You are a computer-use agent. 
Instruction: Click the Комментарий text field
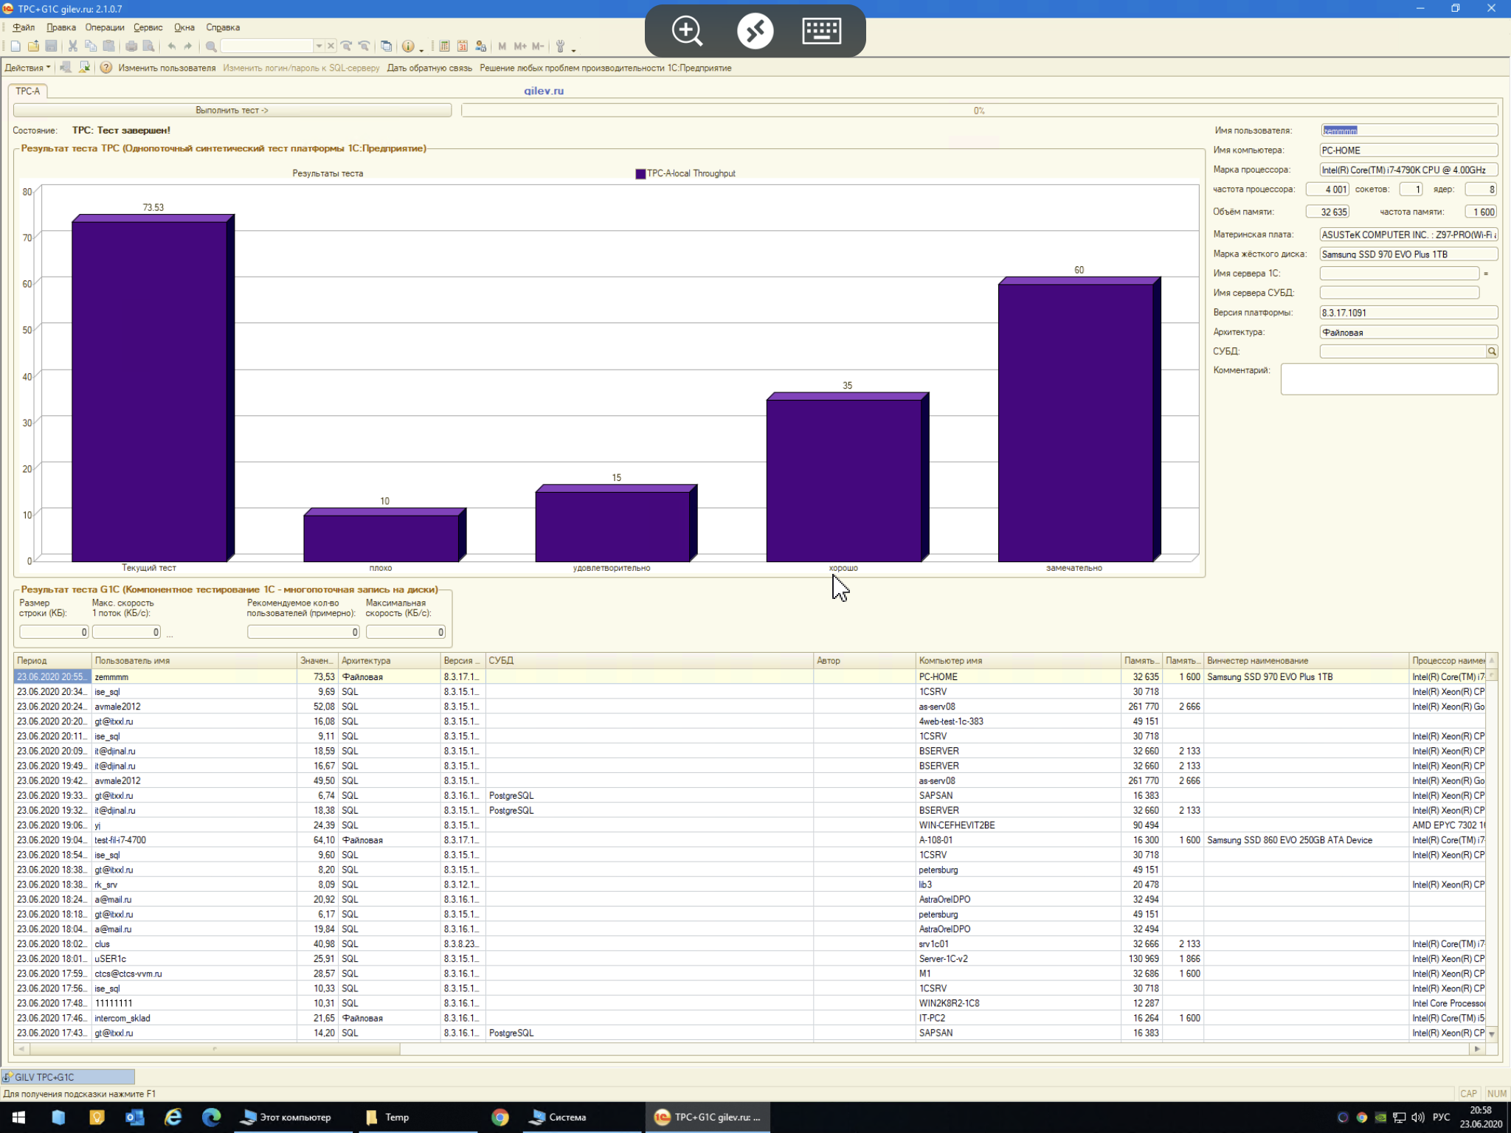point(1389,379)
